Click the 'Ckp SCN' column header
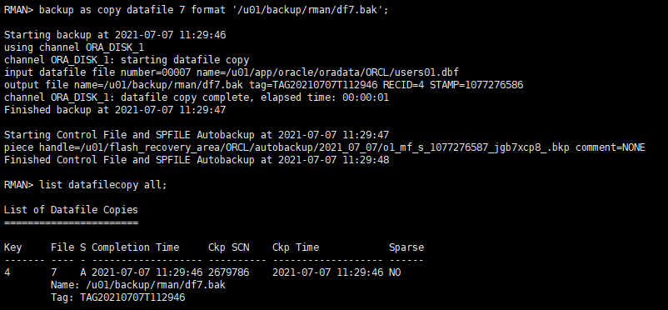668x310 pixels. pos(229,247)
